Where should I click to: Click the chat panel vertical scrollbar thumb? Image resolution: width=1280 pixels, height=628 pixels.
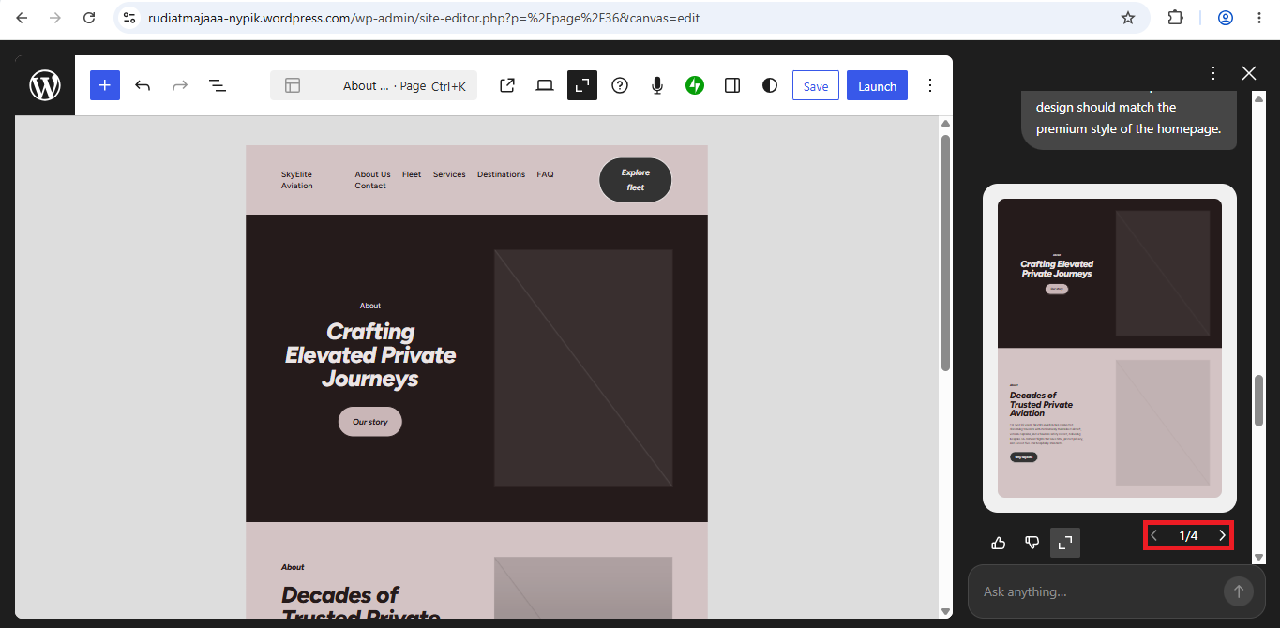coord(1258,400)
